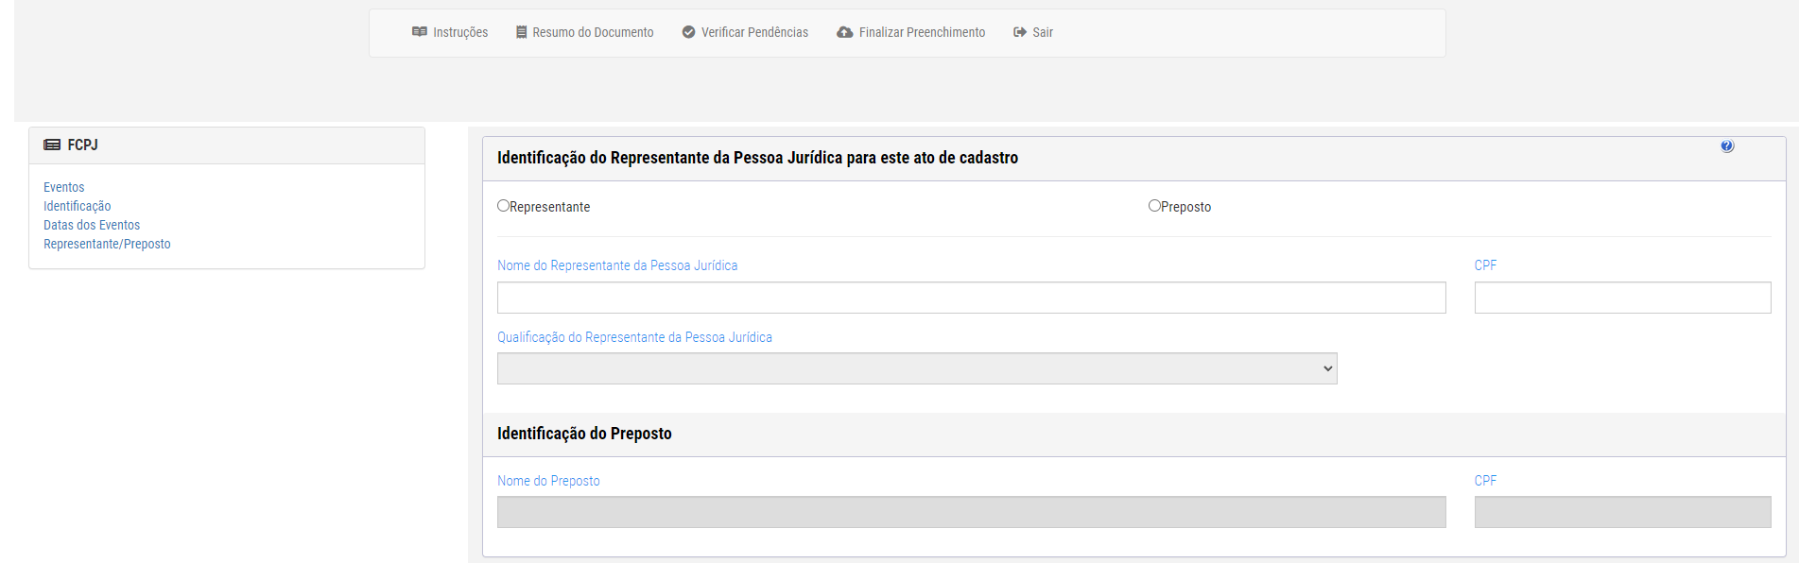Click the Preposto CPF field

tap(1623, 512)
